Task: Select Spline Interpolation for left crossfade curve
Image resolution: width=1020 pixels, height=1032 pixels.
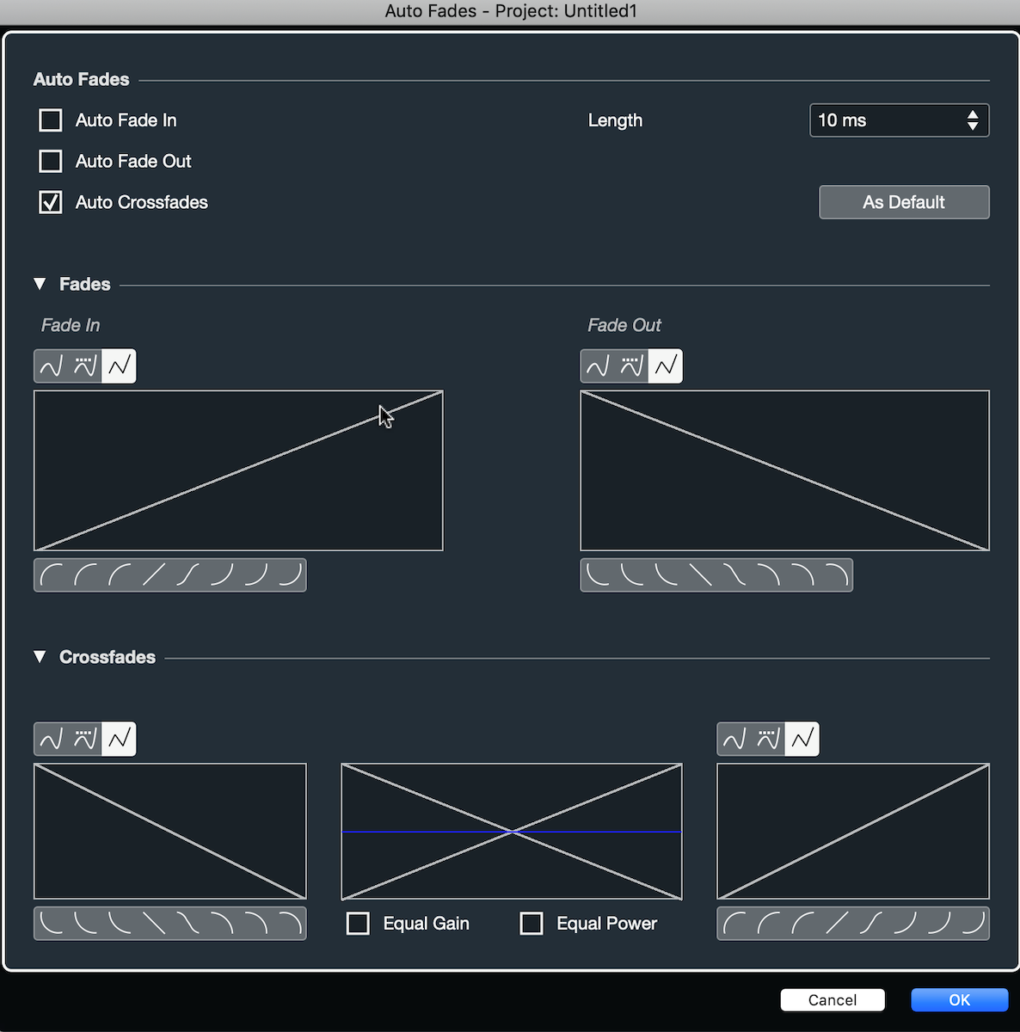Action: pyautogui.click(x=51, y=739)
